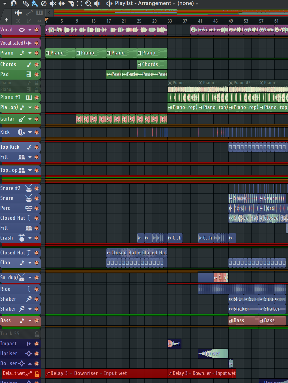Mute the Guitar track
The image size is (288, 383).
[37, 119]
